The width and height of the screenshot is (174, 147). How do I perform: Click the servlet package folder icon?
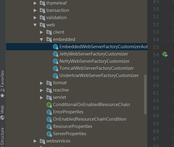49,98
